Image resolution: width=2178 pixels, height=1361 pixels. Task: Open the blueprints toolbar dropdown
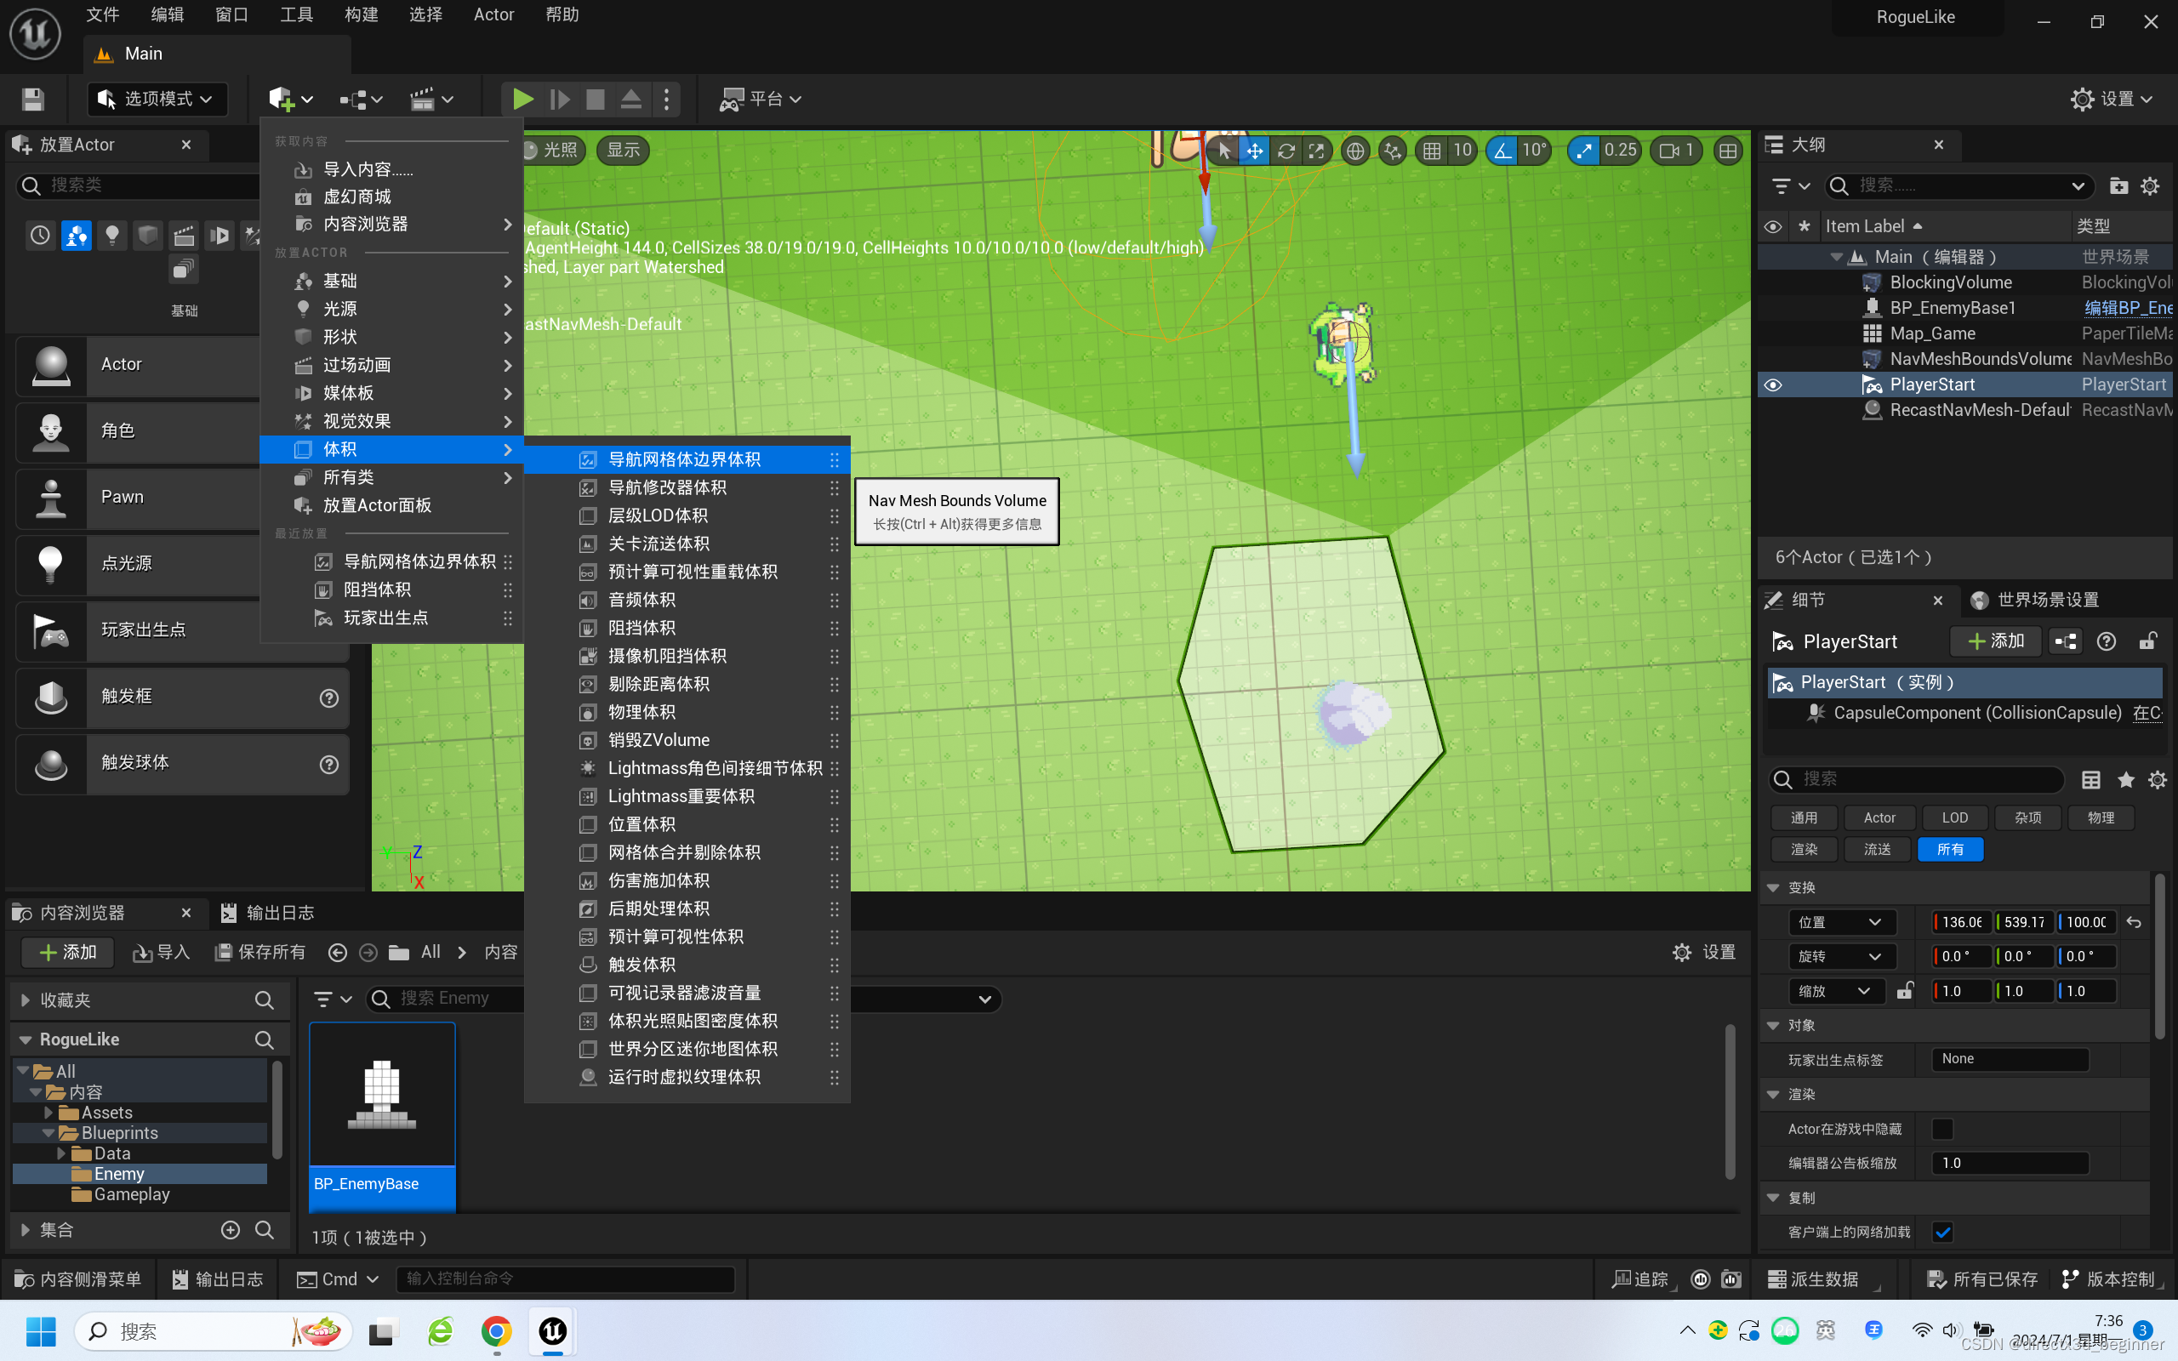[x=361, y=99]
